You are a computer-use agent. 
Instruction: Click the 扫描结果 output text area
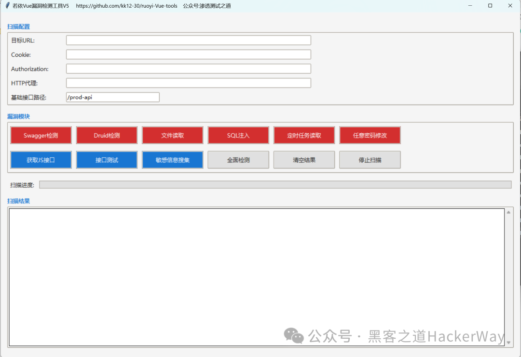[257, 277]
